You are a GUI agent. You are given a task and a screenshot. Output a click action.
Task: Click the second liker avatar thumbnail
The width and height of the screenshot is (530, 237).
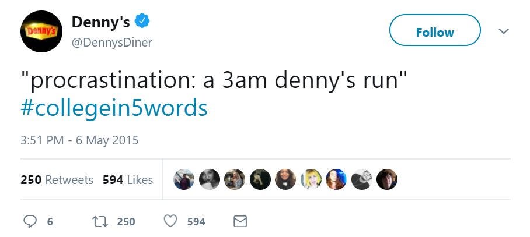210,180
